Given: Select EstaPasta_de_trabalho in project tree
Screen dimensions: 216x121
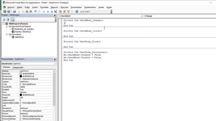Looking at the screenshot, I should pos(24,29).
